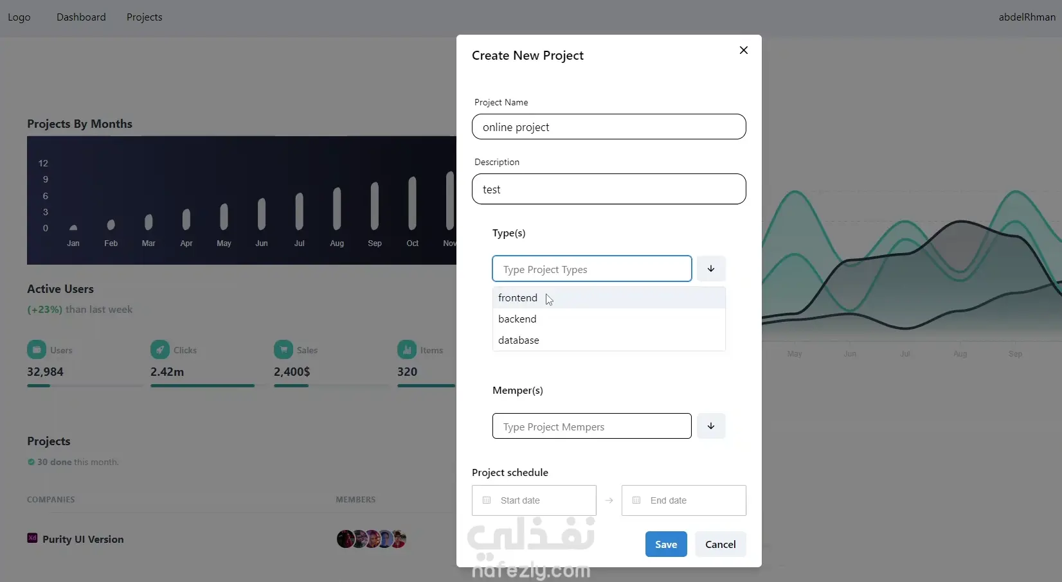Image resolution: width=1062 pixels, height=582 pixels.
Task: Click the Sales progress bar
Action: coord(331,385)
